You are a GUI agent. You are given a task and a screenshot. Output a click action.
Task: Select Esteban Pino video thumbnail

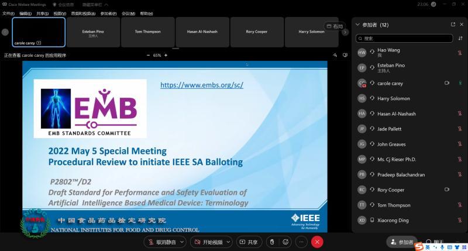[93, 32]
